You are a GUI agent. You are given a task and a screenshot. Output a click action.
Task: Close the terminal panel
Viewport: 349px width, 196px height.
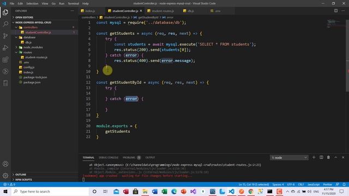[x=343, y=157]
